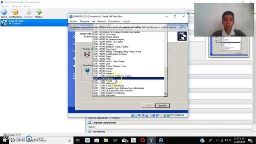Click the Descripción section icon
The height and width of the screenshot is (144, 256).
(90, 132)
